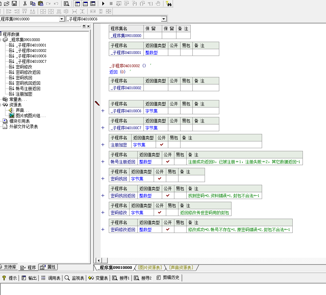The height and width of the screenshot is (295, 326).
Task: Toggle 公开 checkmark for 注册加密 subroutine
Action: coord(162,145)
